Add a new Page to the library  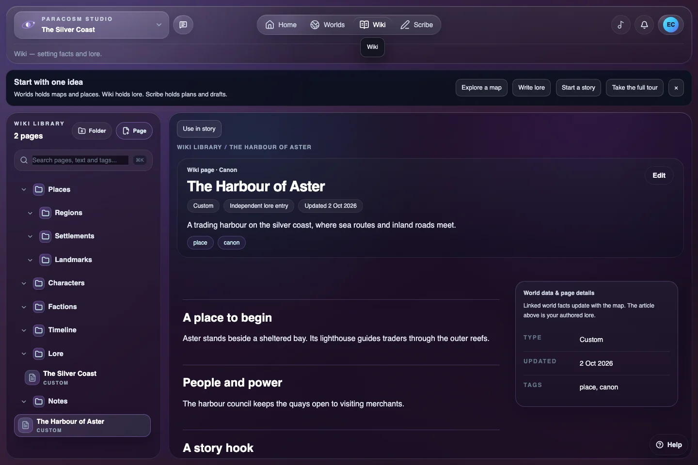pyautogui.click(x=134, y=131)
